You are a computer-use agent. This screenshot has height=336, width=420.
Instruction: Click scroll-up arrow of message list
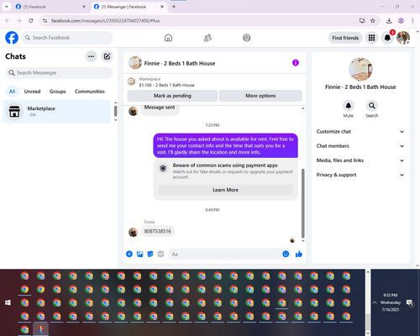click(302, 108)
